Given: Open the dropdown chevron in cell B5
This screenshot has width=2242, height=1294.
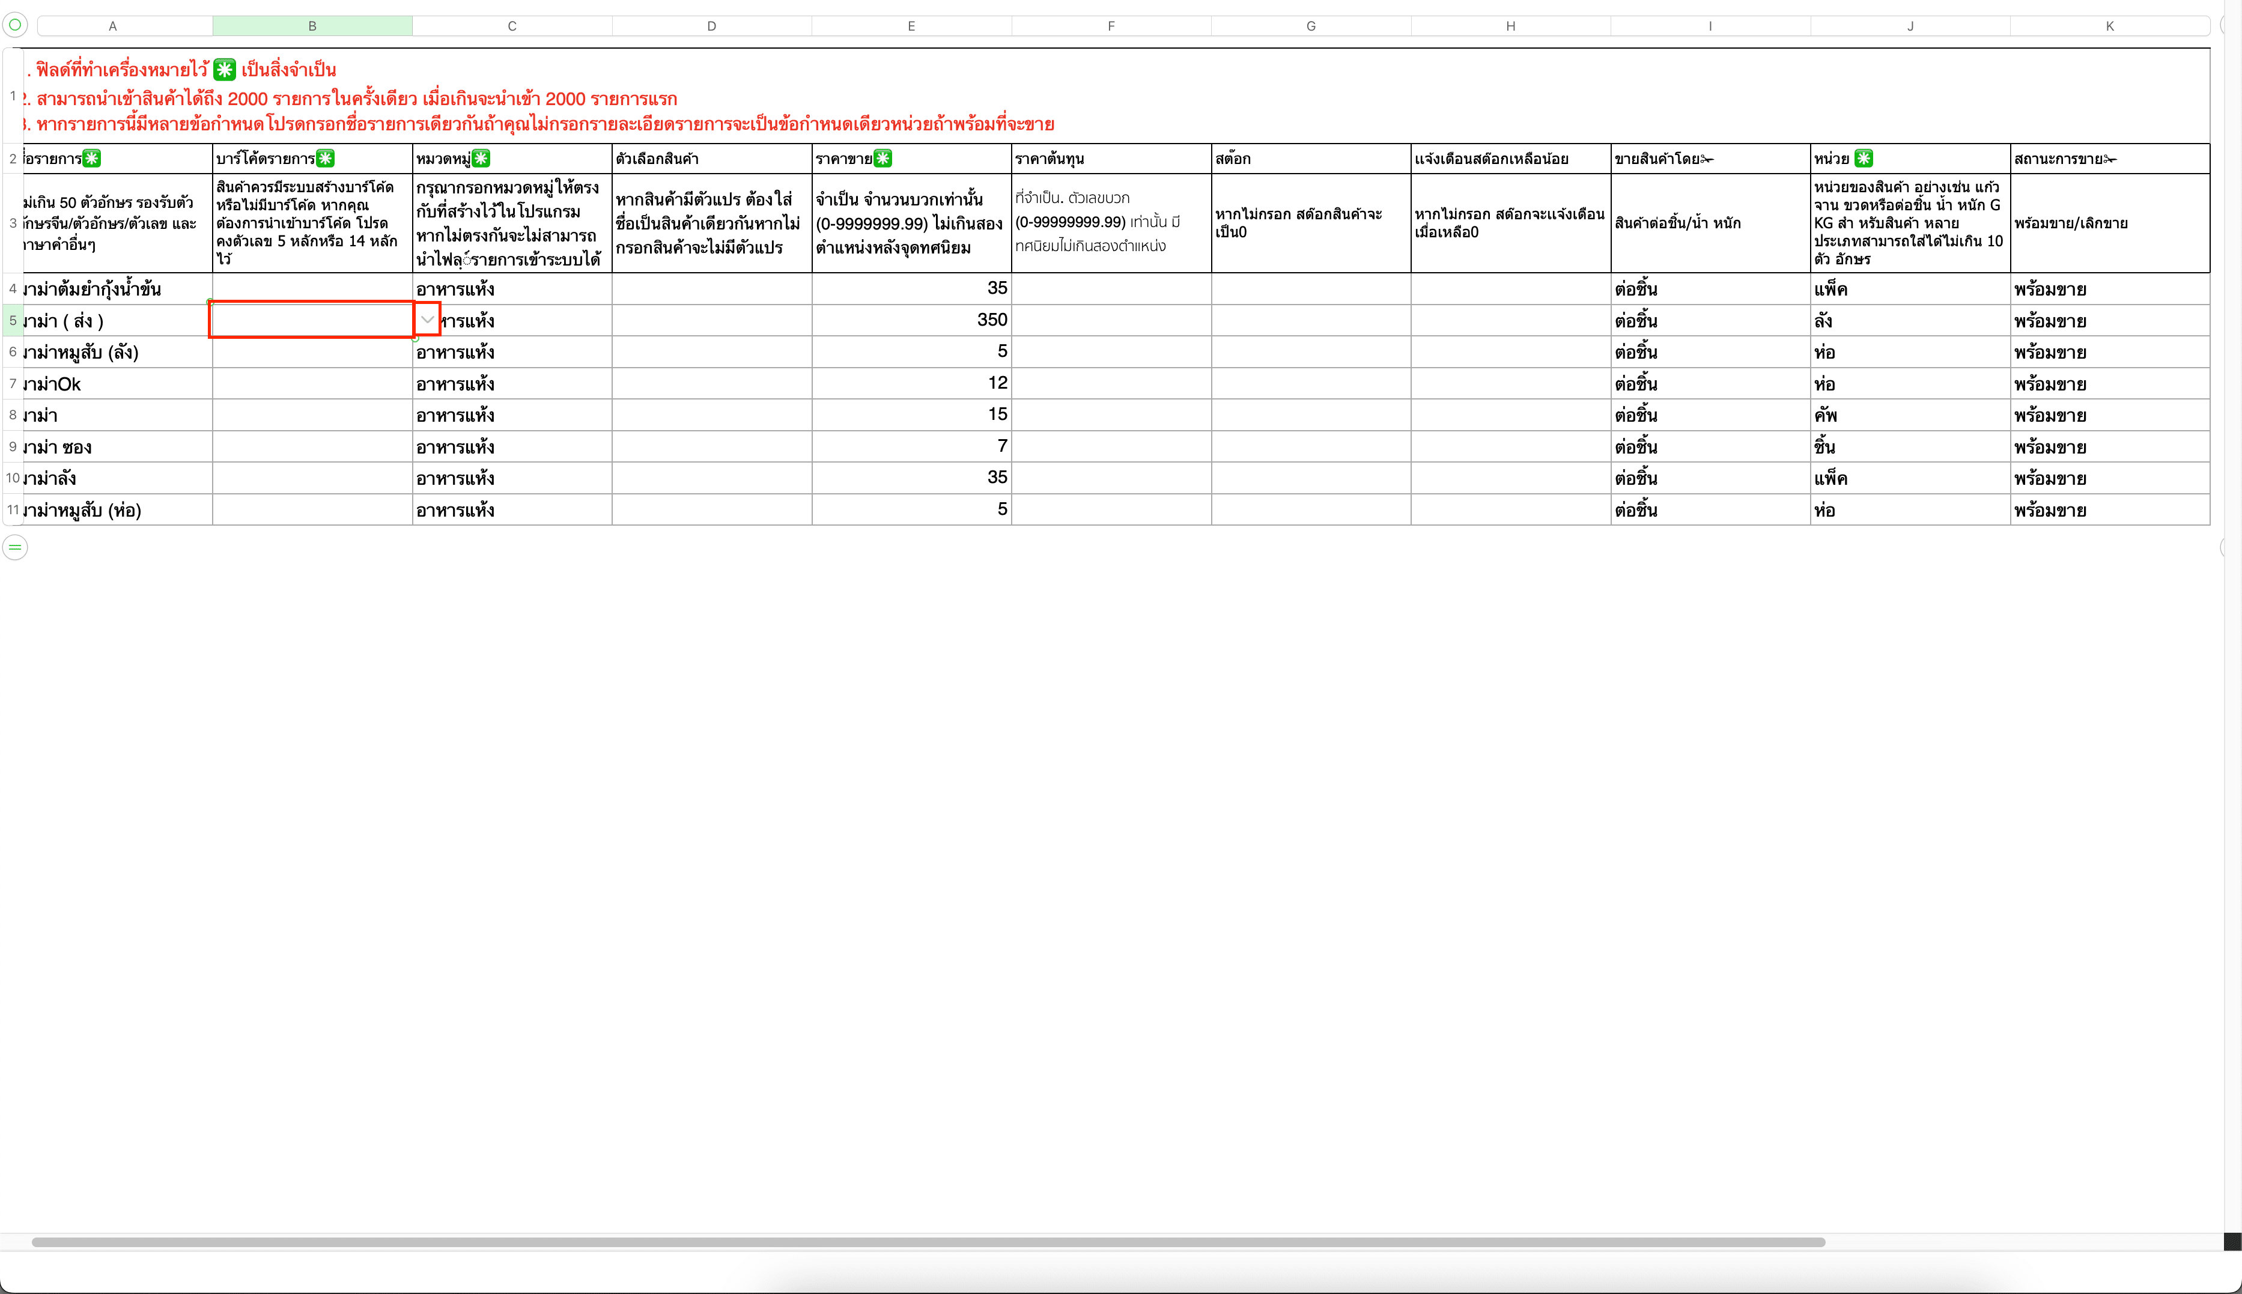Looking at the screenshot, I should click(x=427, y=320).
